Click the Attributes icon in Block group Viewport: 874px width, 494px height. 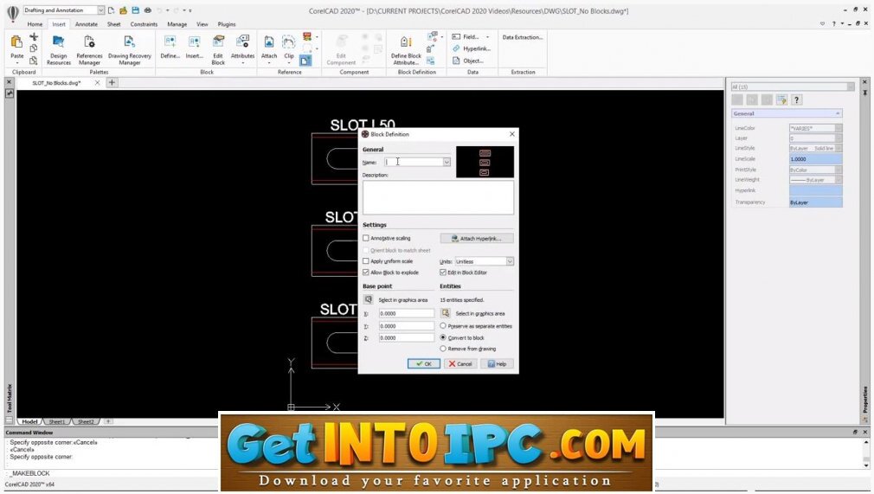coord(242,42)
